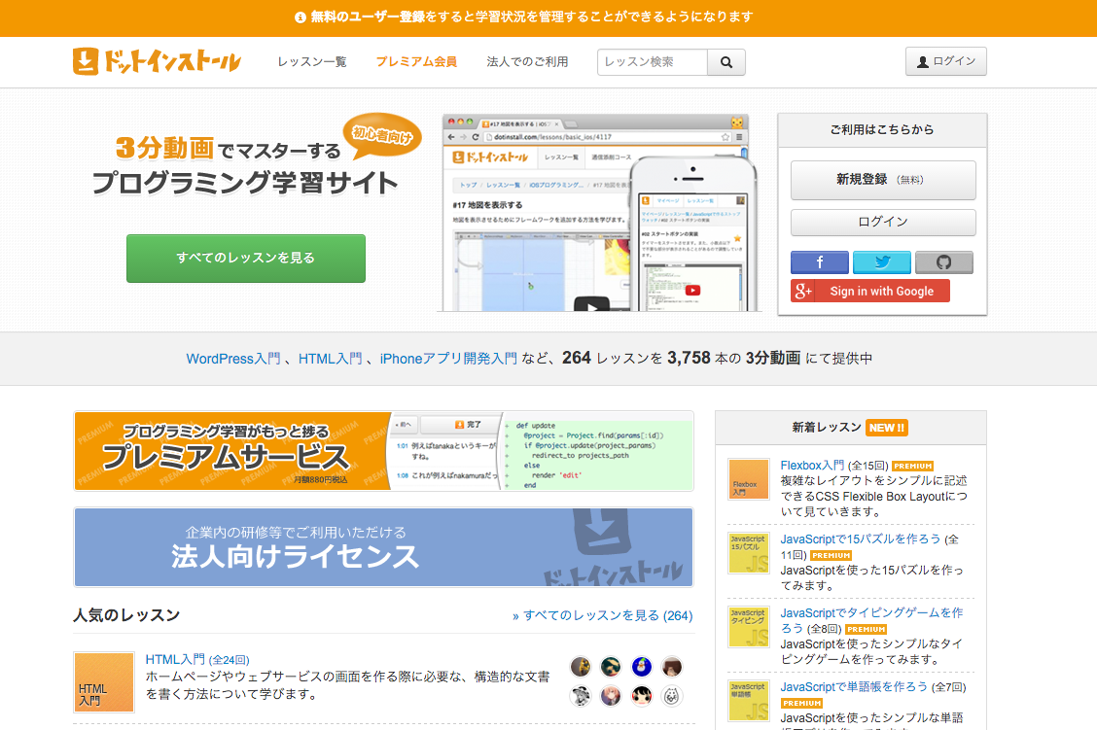The height and width of the screenshot is (730, 1097).
Task: Follow すべてのレッスンを見る (264) link
Action: click(602, 615)
